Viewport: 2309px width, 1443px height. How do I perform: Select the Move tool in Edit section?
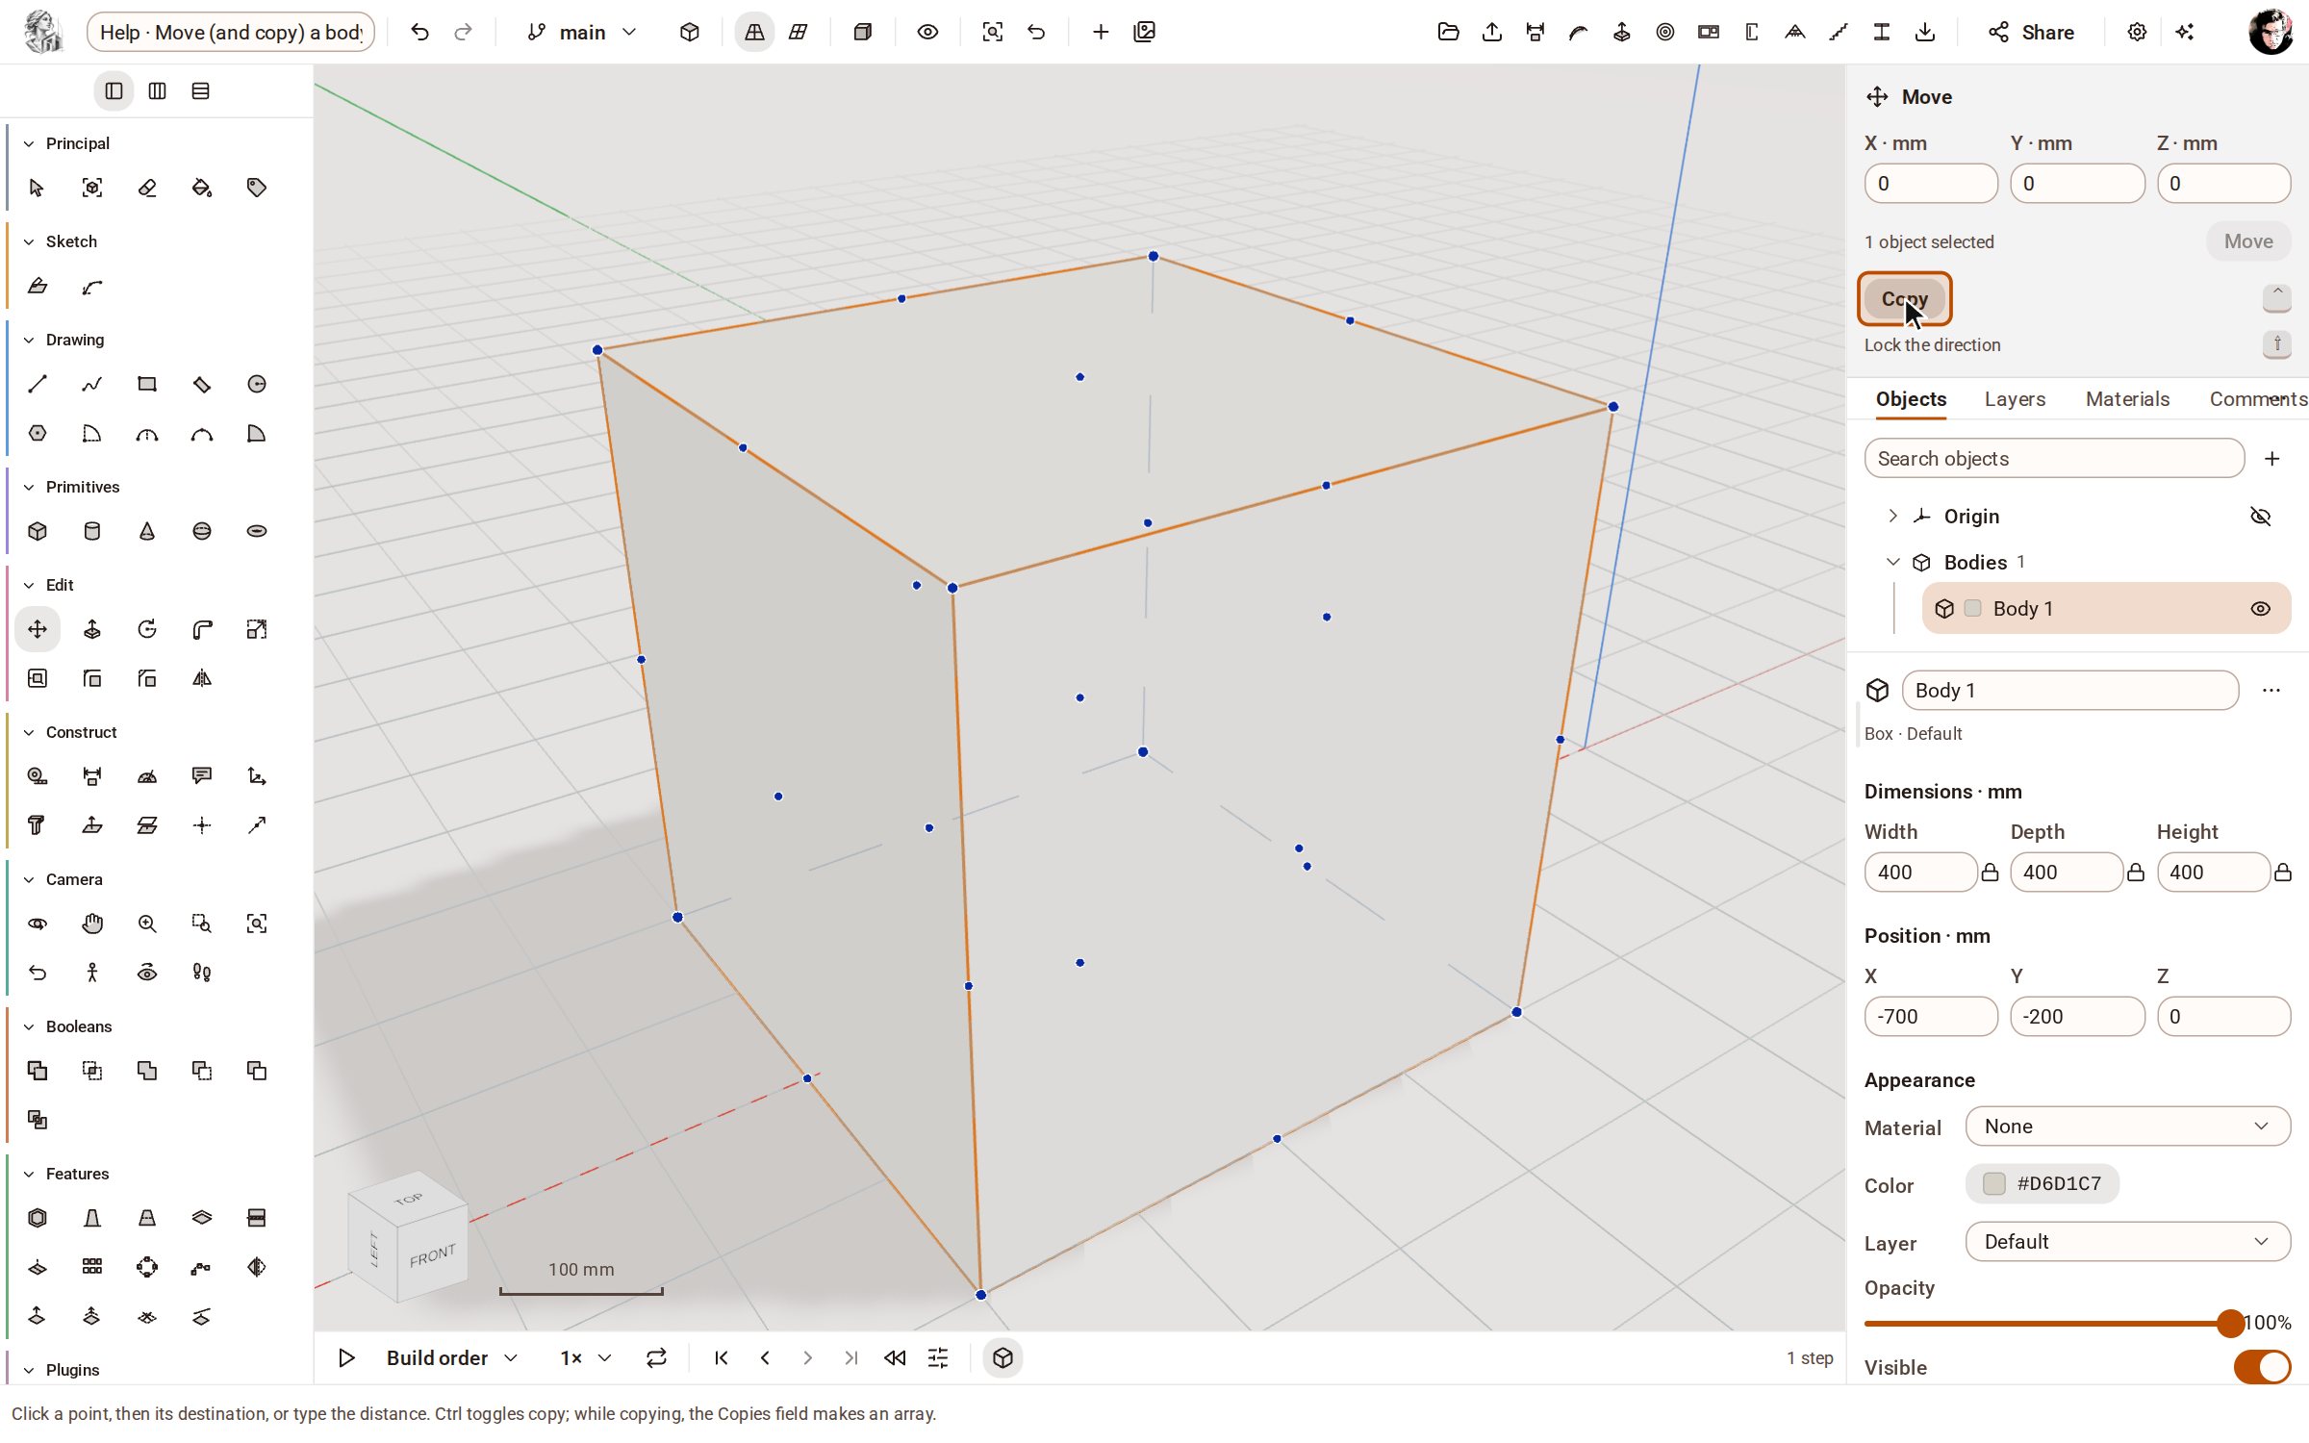(38, 629)
